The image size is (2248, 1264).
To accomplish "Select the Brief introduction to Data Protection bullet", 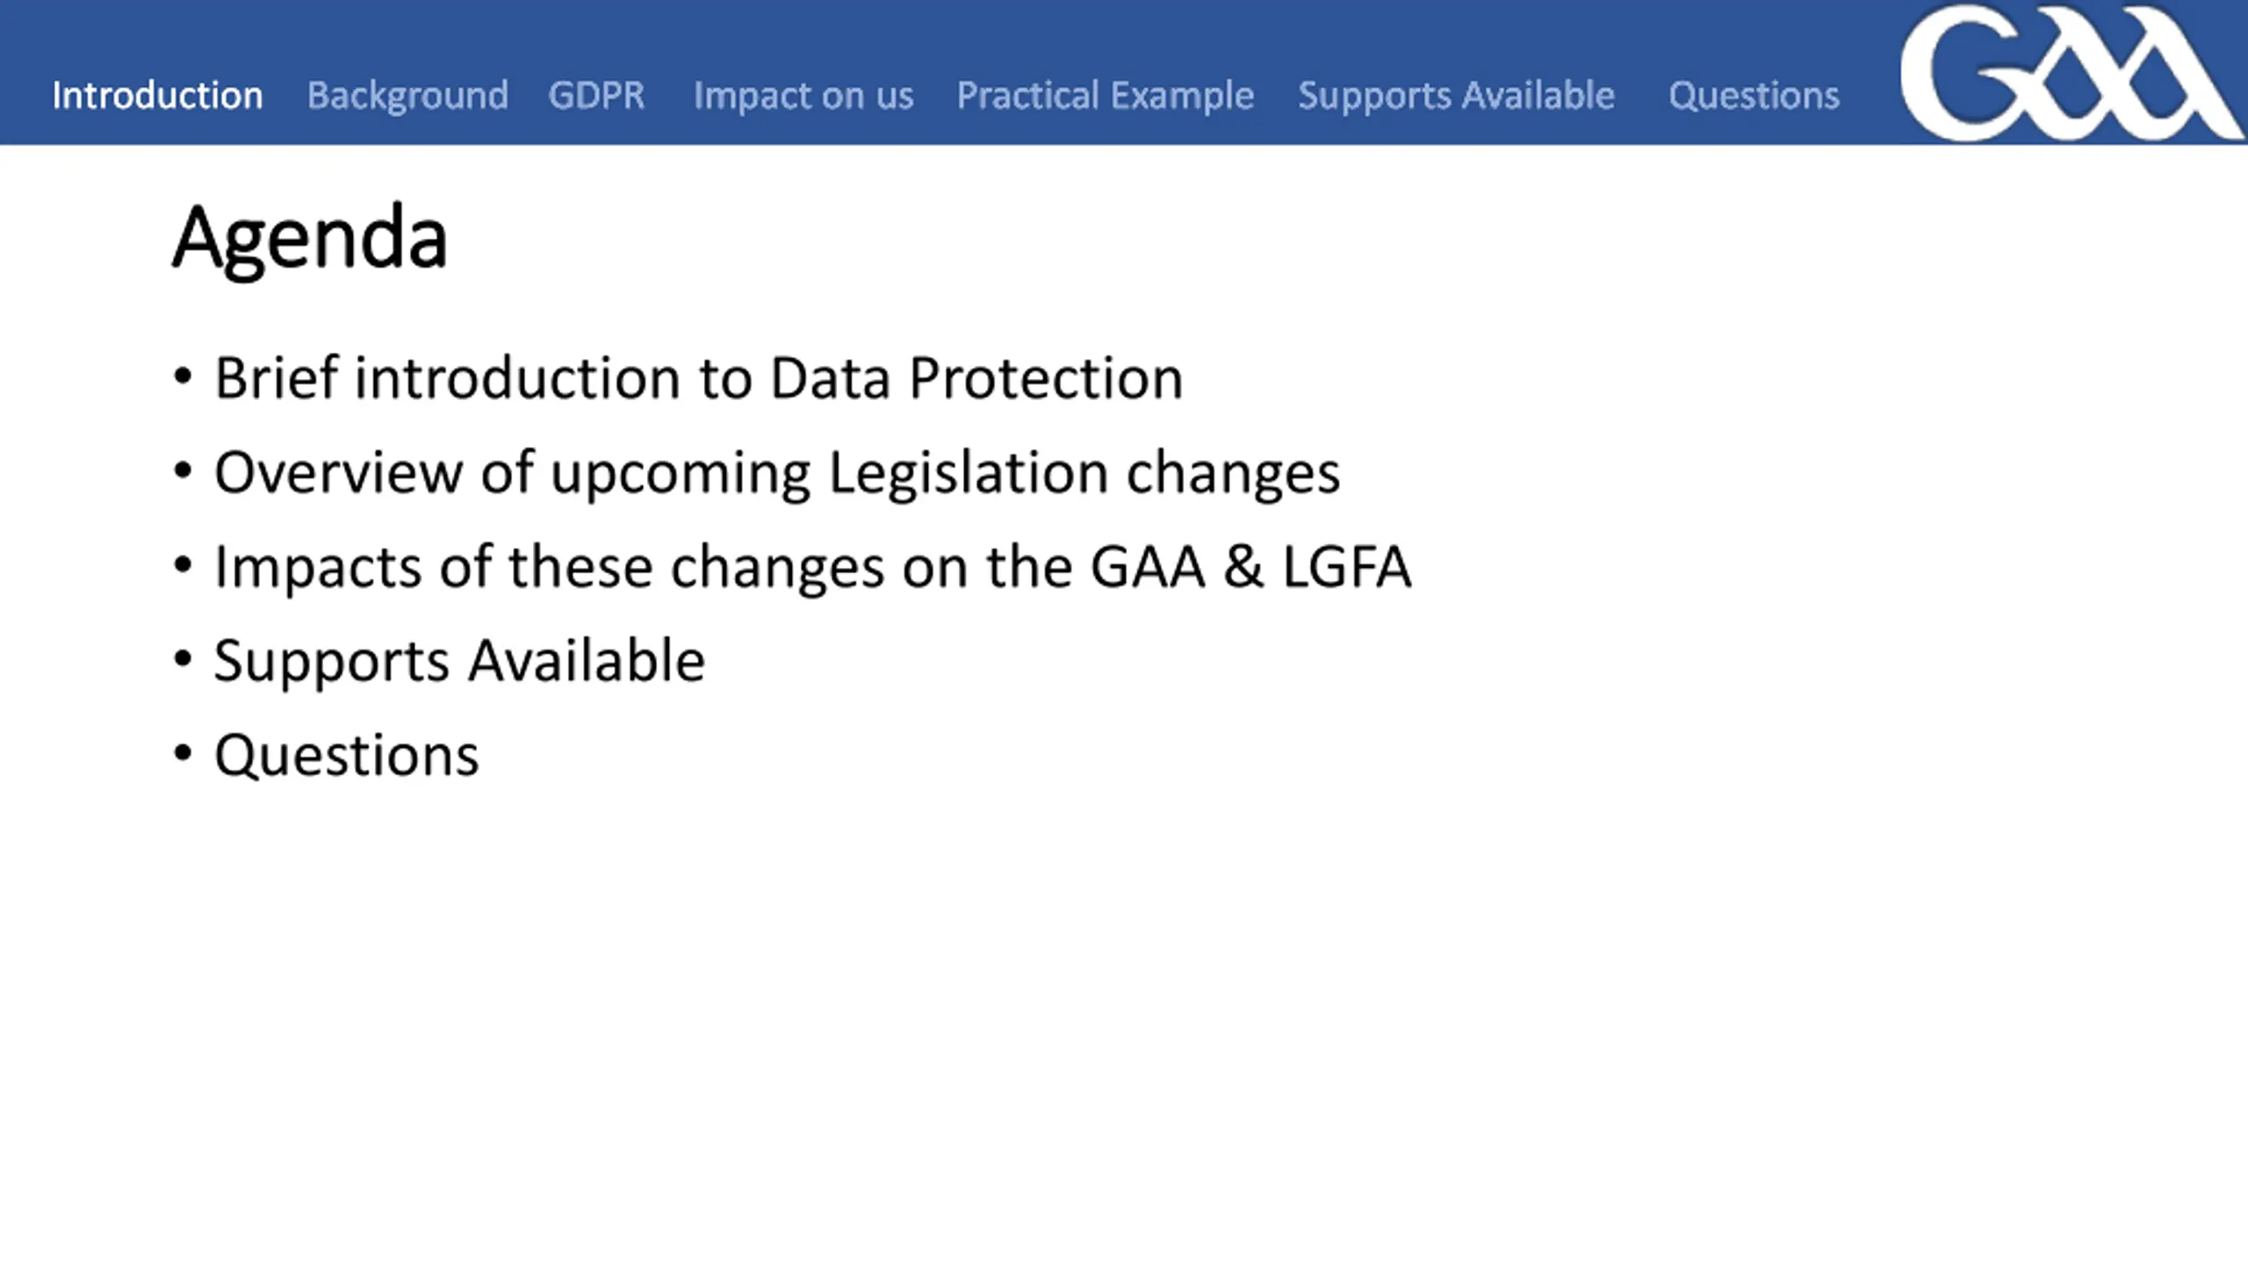I will point(698,378).
